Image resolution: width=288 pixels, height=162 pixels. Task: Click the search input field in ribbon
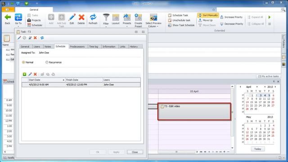(x=248, y=9)
